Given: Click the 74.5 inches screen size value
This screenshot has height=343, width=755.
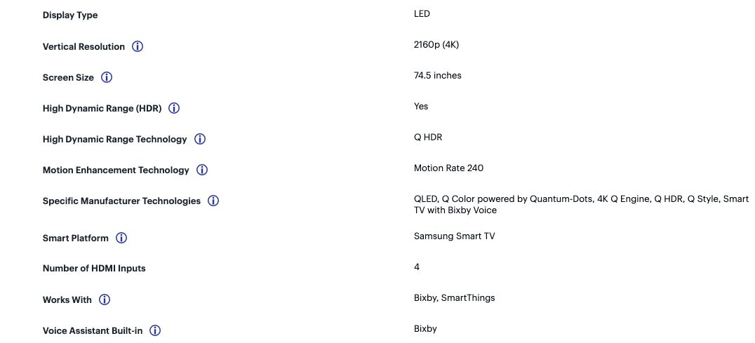Looking at the screenshot, I should click(x=438, y=76).
